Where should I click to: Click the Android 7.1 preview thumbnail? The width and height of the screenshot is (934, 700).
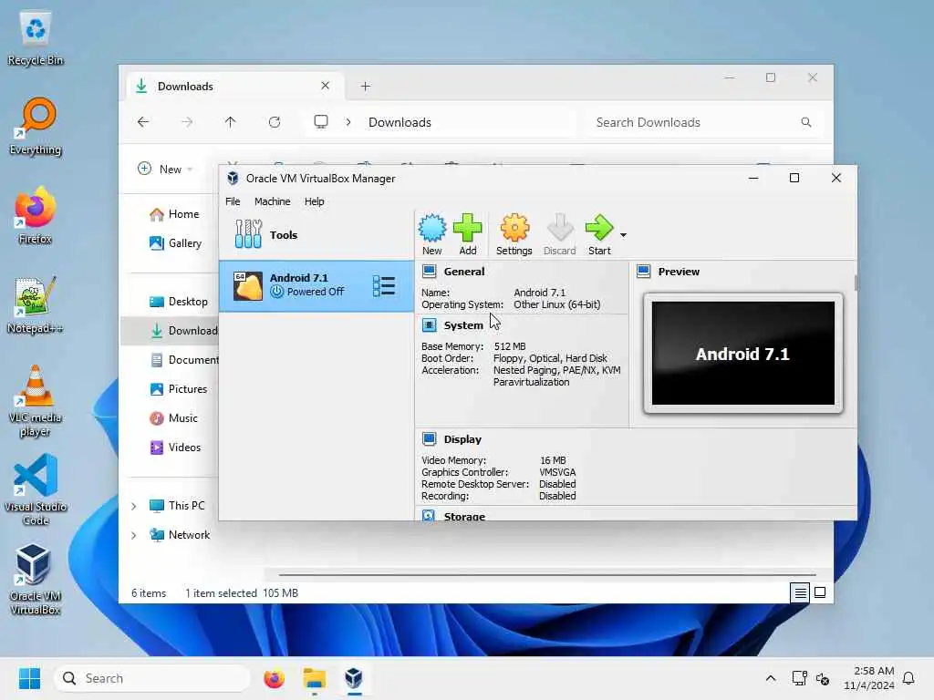pos(742,353)
